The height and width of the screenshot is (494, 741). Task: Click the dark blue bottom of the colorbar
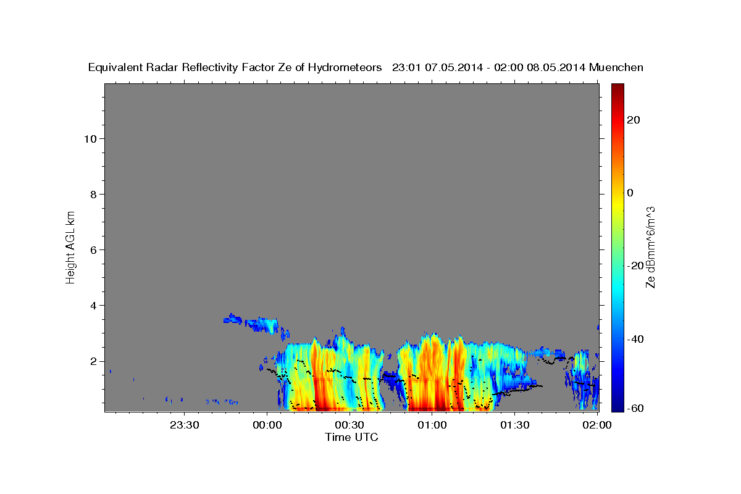tap(616, 404)
